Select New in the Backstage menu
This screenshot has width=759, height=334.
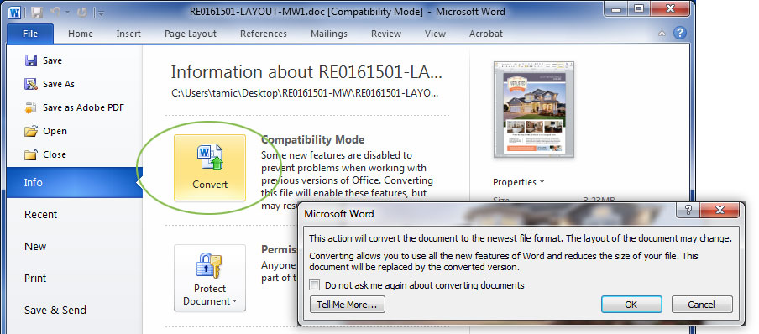[35, 247]
